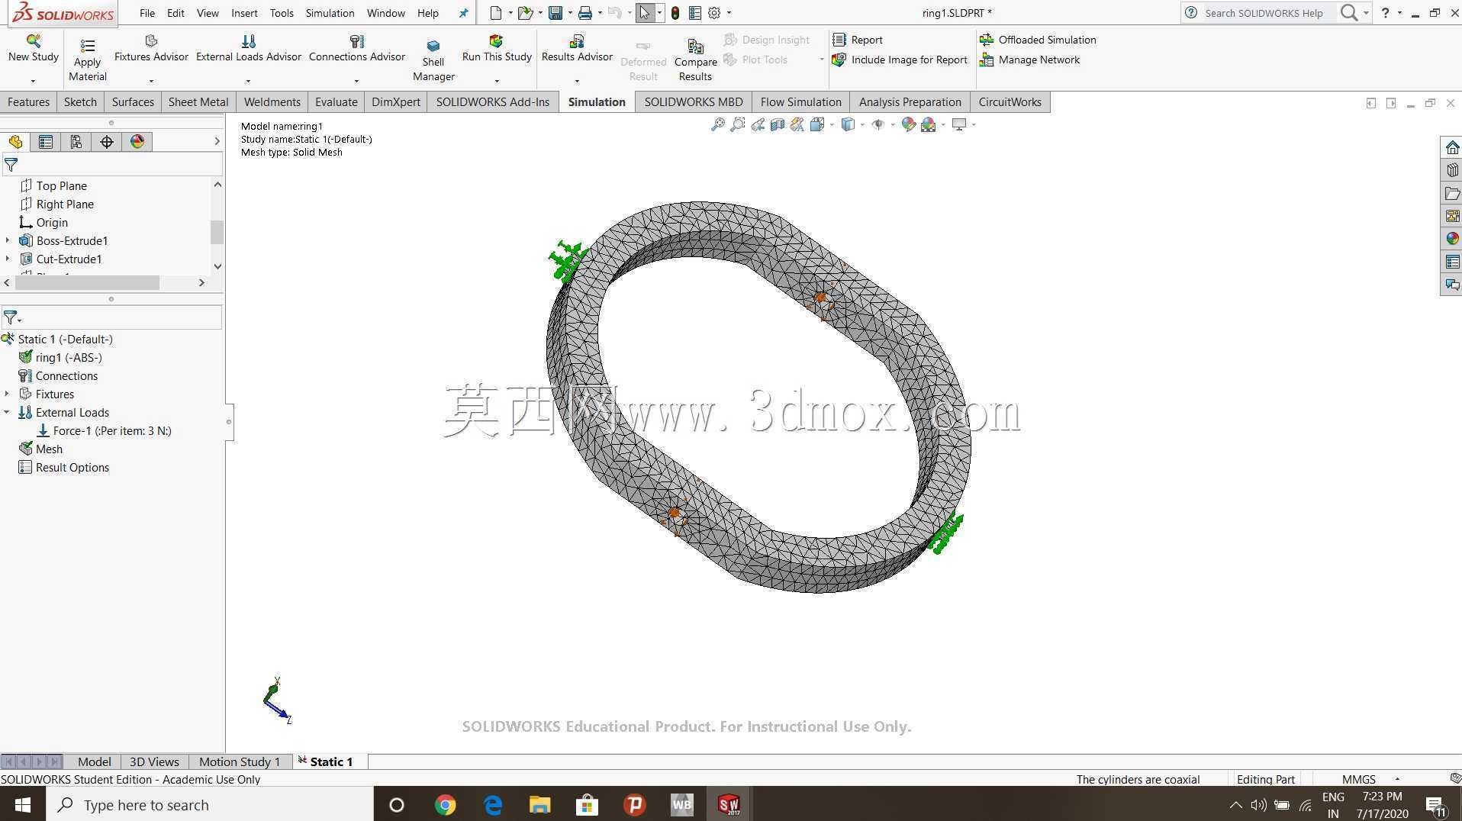The width and height of the screenshot is (1462, 821).
Task: Pin the menu bar with the pushpin
Action: point(463,13)
